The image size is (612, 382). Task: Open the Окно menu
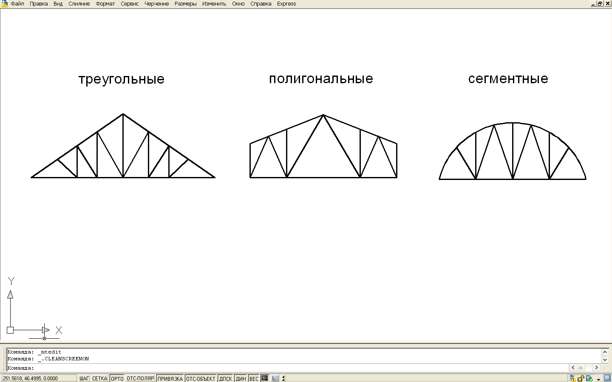tap(238, 4)
